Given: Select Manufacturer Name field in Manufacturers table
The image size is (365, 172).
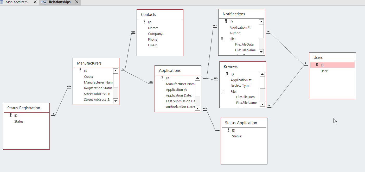Looking at the screenshot, I should [x=98, y=82].
